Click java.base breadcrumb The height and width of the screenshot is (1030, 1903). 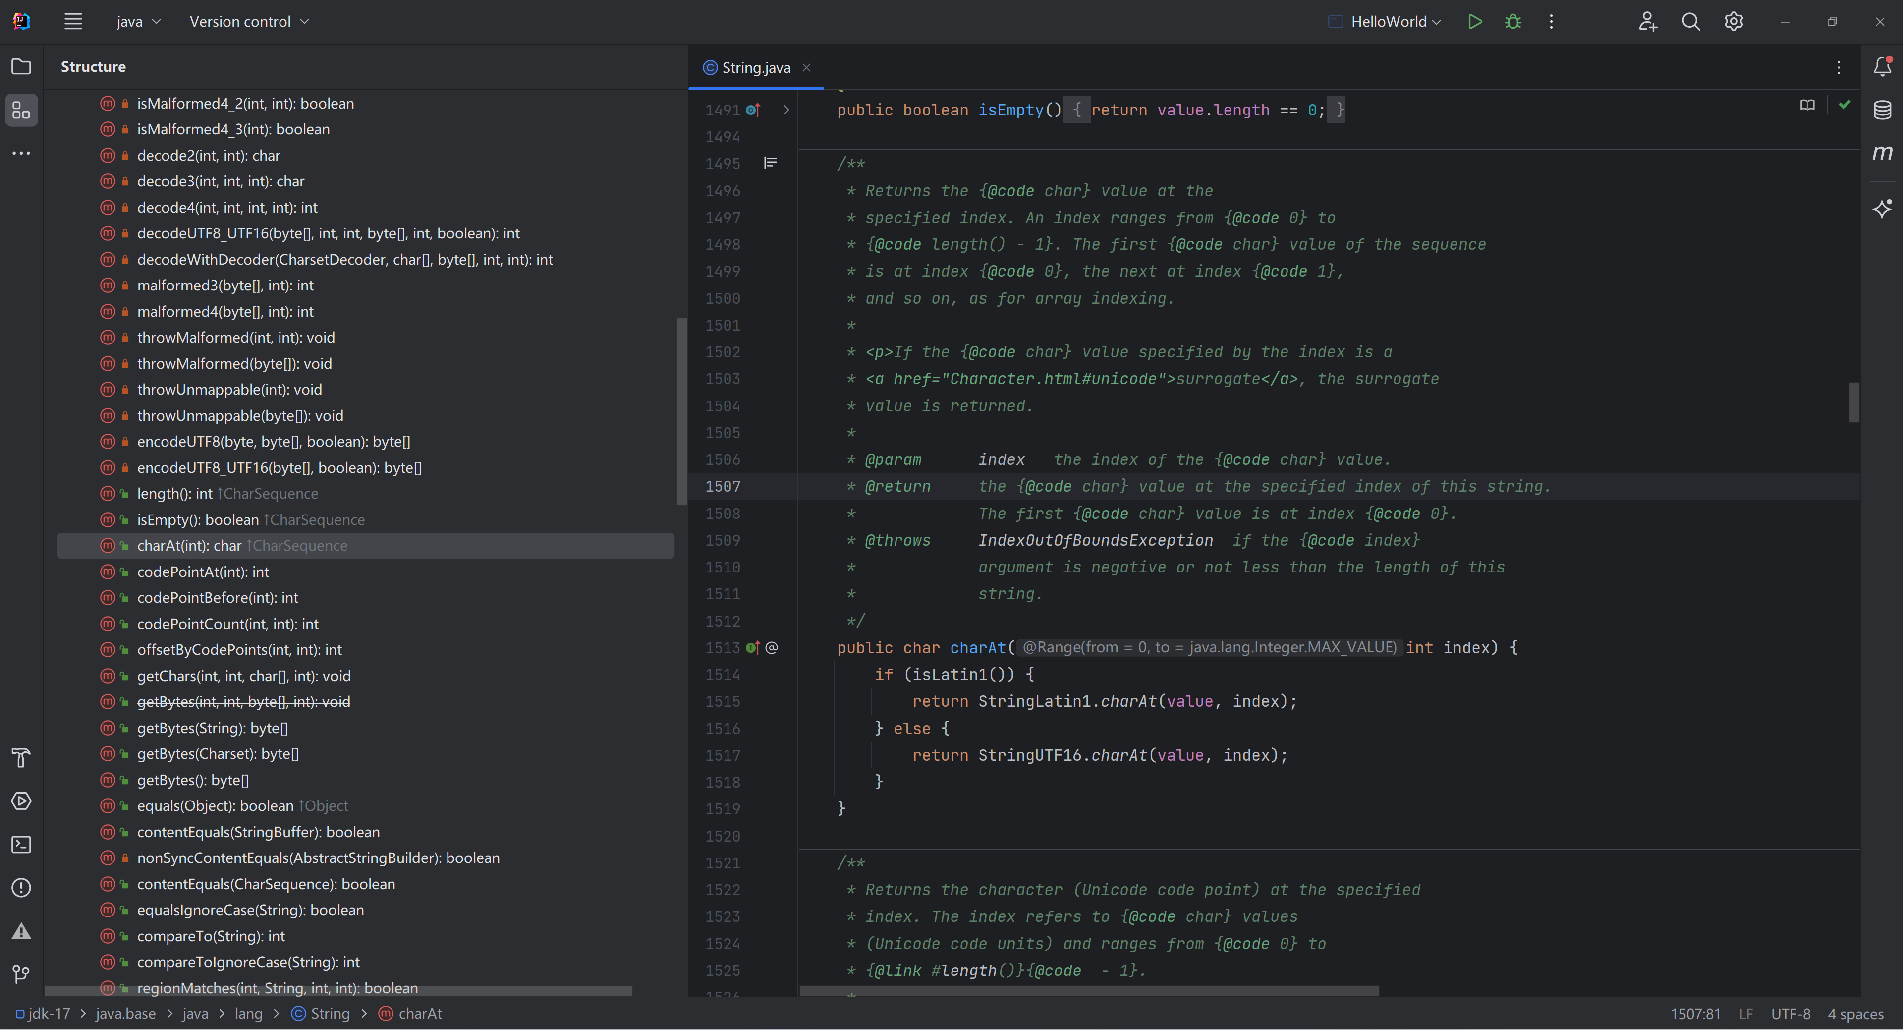coord(125,1013)
